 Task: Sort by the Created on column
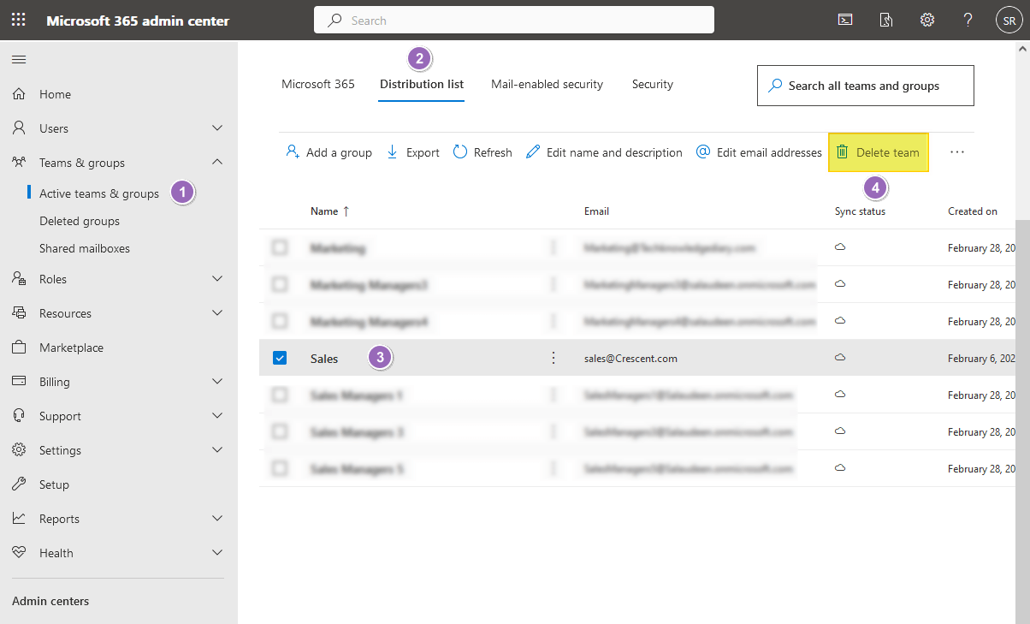[x=973, y=211]
